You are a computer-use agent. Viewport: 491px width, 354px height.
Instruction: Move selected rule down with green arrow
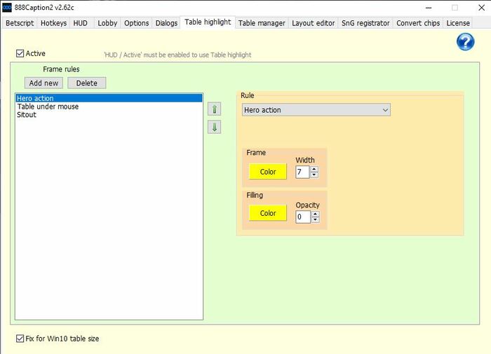pyautogui.click(x=215, y=127)
